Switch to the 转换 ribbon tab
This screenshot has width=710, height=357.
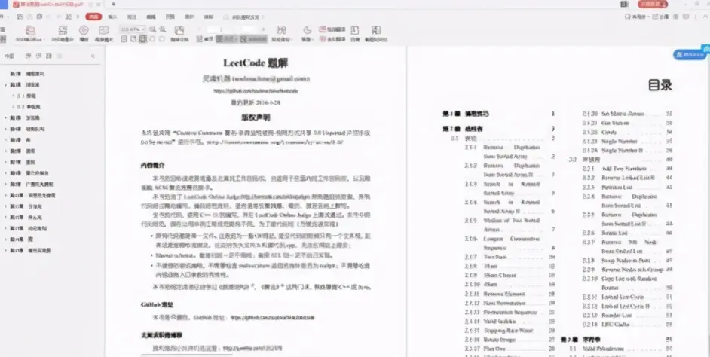208,17
